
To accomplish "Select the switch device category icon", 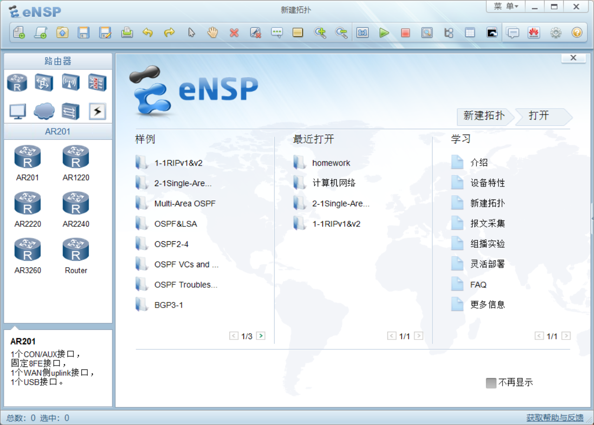I will pos(44,83).
